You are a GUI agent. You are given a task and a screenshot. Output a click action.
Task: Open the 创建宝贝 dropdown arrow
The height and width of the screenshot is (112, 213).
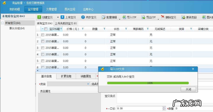pyautogui.click(x=58, y=17)
